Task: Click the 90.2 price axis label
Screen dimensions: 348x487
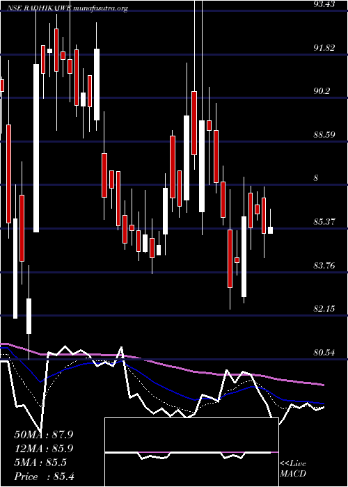Action: pos(323,91)
